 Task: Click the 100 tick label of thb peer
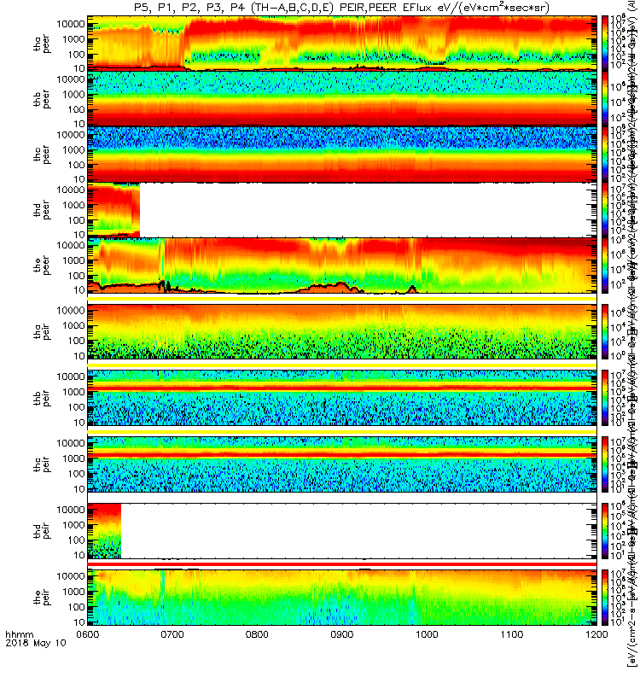click(76, 110)
